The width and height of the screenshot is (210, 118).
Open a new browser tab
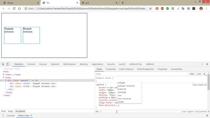pyautogui.click(x=123, y=3)
